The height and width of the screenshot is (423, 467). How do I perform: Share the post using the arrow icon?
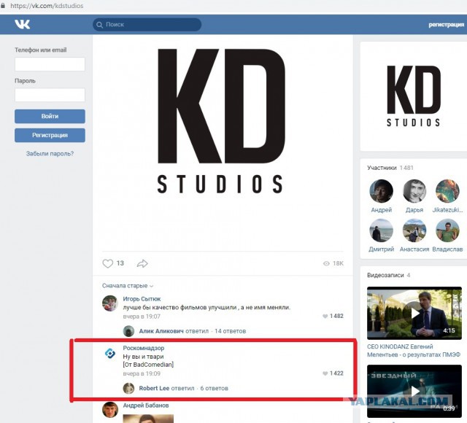[142, 263]
